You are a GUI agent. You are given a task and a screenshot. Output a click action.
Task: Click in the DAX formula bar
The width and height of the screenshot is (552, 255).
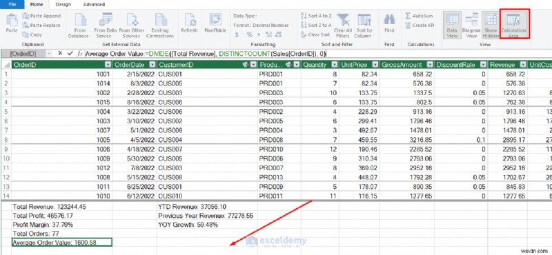[317, 54]
